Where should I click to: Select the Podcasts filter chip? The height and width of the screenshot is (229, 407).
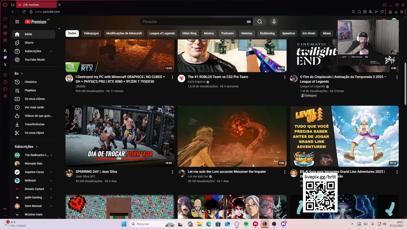tap(227, 33)
